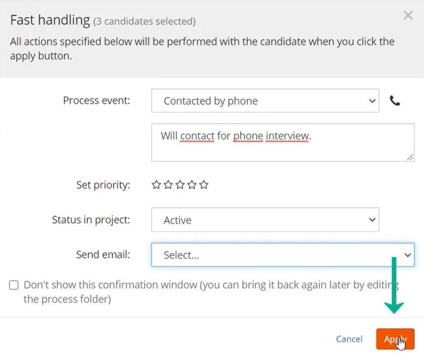Click the Apply button
This screenshot has height=359, width=424.
click(x=395, y=339)
